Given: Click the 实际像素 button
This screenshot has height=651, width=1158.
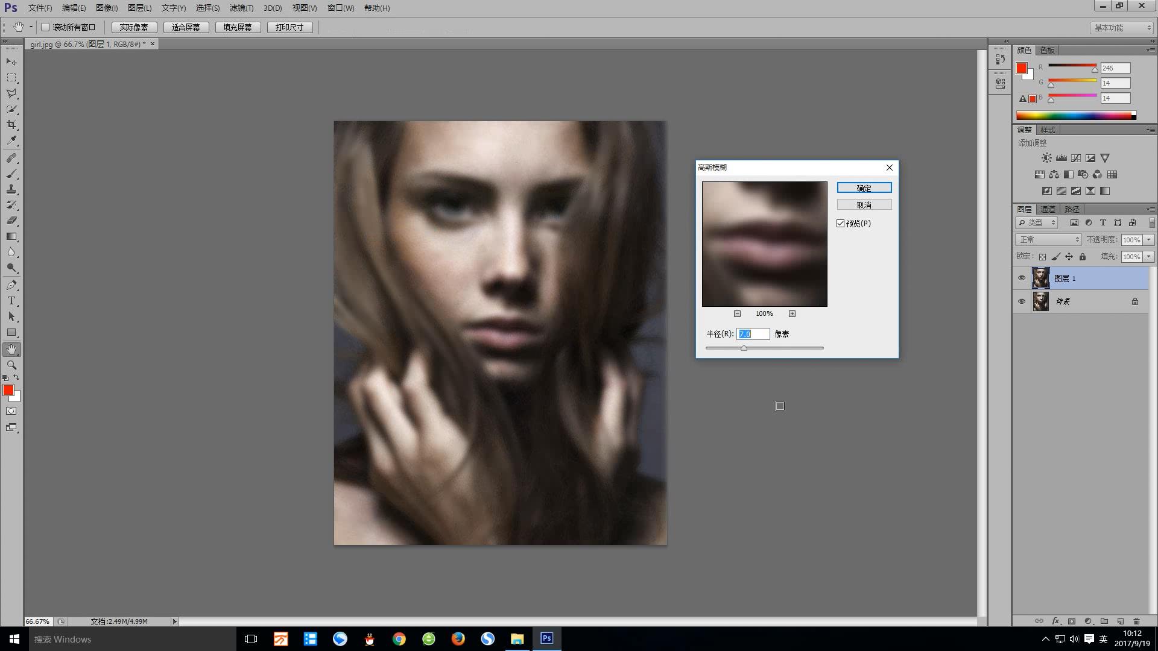Looking at the screenshot, I should pos(134,27).
